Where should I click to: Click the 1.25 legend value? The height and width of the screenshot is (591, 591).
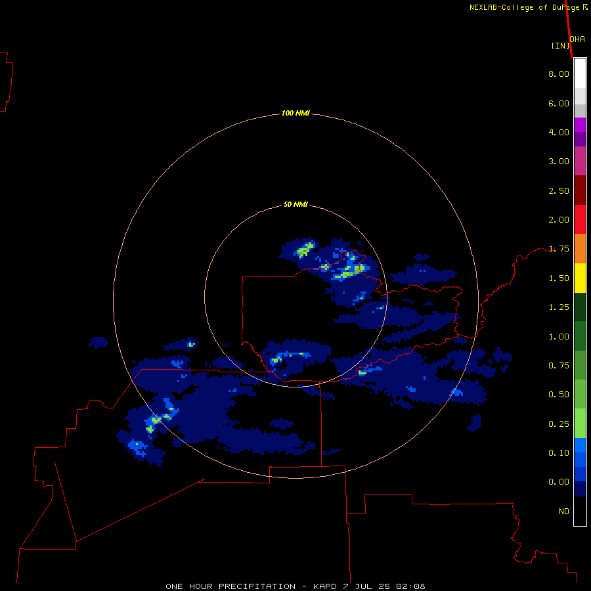point(559,307)
